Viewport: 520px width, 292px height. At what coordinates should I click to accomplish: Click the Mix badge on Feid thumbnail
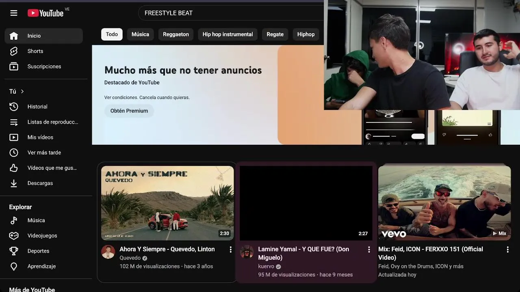[499, 234]
